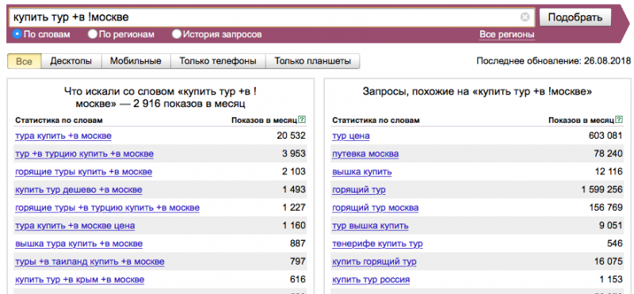This screenshot has height=294, width=634.
Task: Open query купить тур дешево +в москве
Action: click(78, 189)
